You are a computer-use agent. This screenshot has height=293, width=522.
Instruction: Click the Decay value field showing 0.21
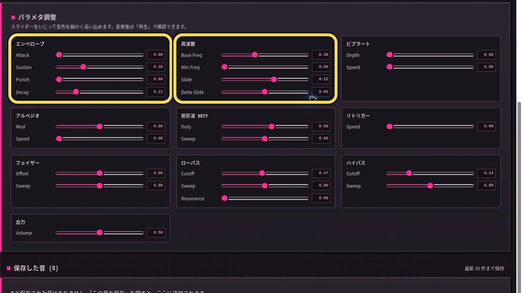point(156,92)
